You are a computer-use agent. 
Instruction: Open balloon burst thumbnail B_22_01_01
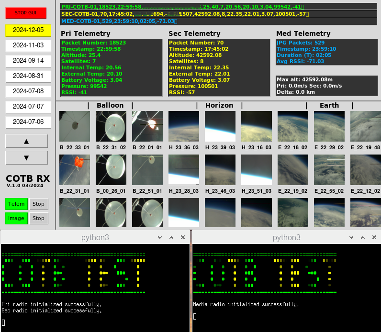tap(147, 126)
